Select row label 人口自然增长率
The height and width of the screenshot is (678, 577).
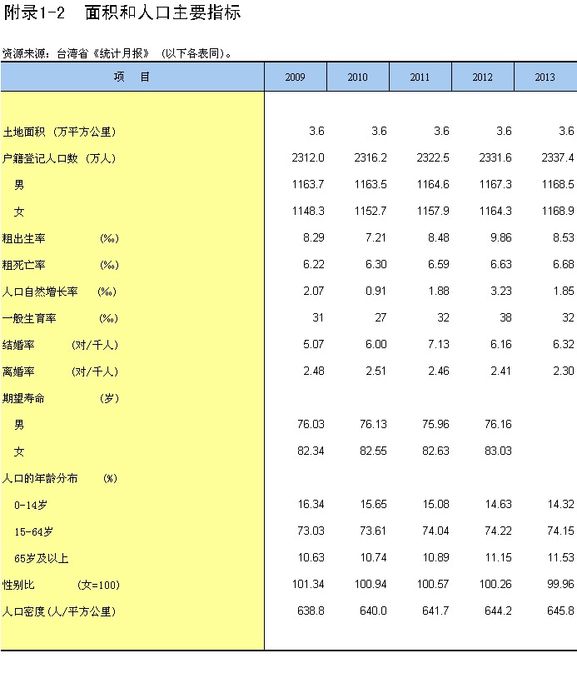[40, 292]
